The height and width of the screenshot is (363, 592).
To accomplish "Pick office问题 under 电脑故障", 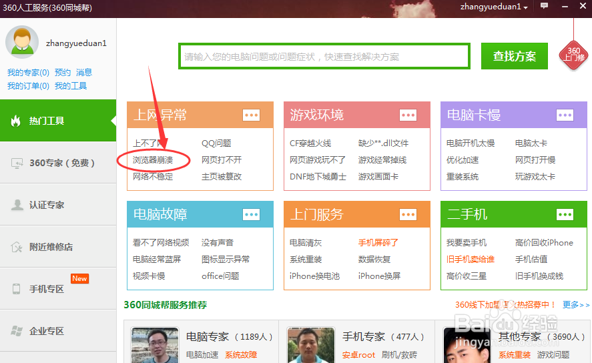I will pos(220,276).
